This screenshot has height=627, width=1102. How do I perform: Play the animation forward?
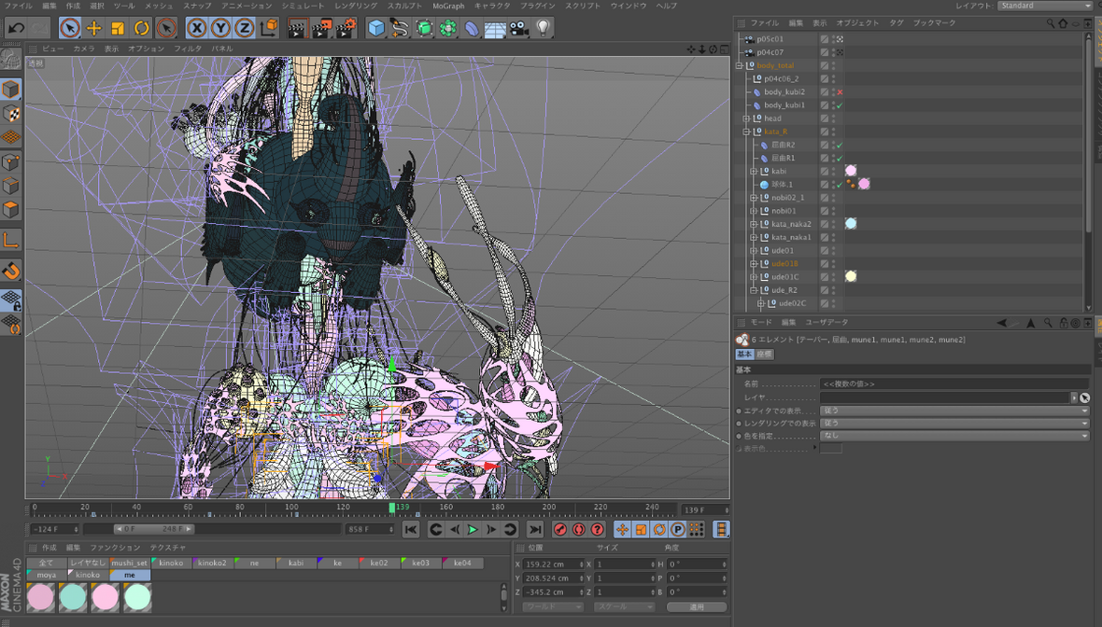coord(473,530)
